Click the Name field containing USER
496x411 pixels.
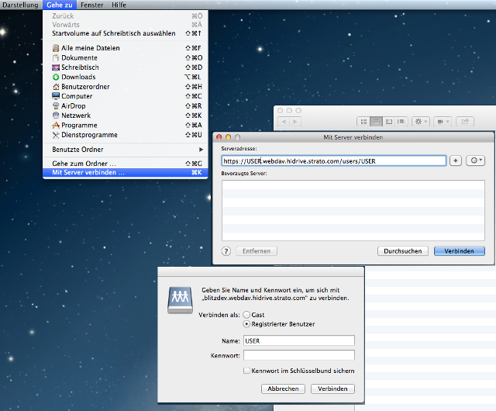coord(299,340)
